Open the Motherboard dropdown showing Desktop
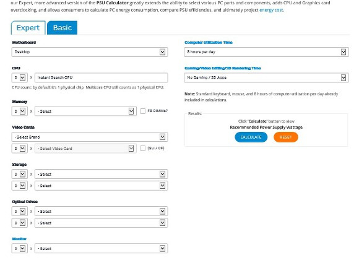This screenshot has width=359, height=278. 90,52
